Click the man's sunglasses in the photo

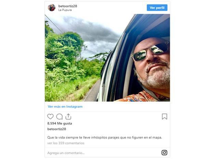(150, 52)
